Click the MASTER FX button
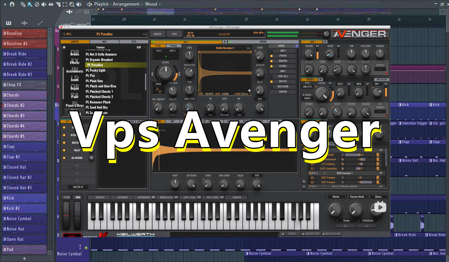Screen dimensions: 449x262 (x=78, y=187)
